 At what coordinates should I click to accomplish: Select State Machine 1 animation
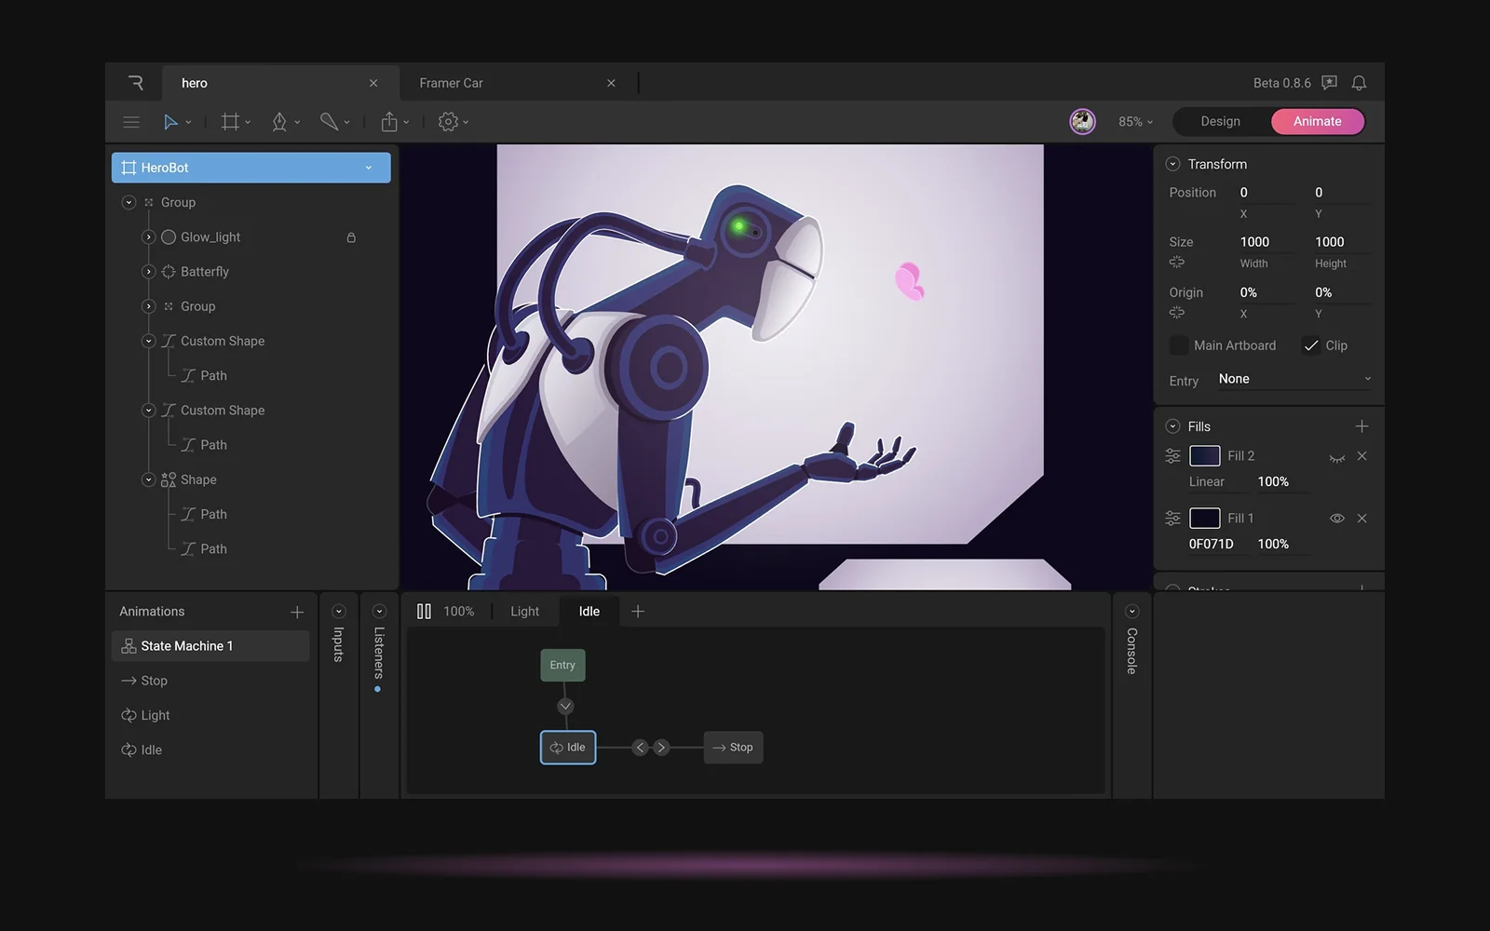tap(210, 646)
